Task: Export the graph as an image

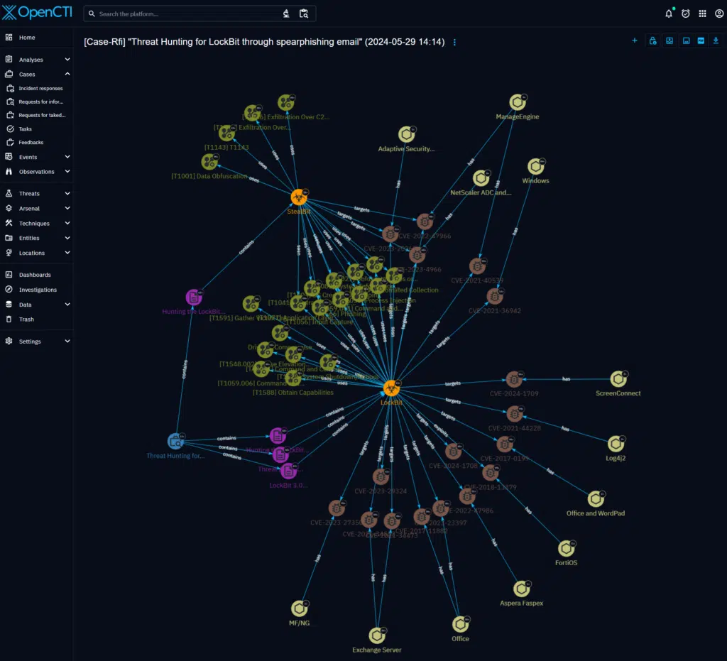Action: coord(685,40)
